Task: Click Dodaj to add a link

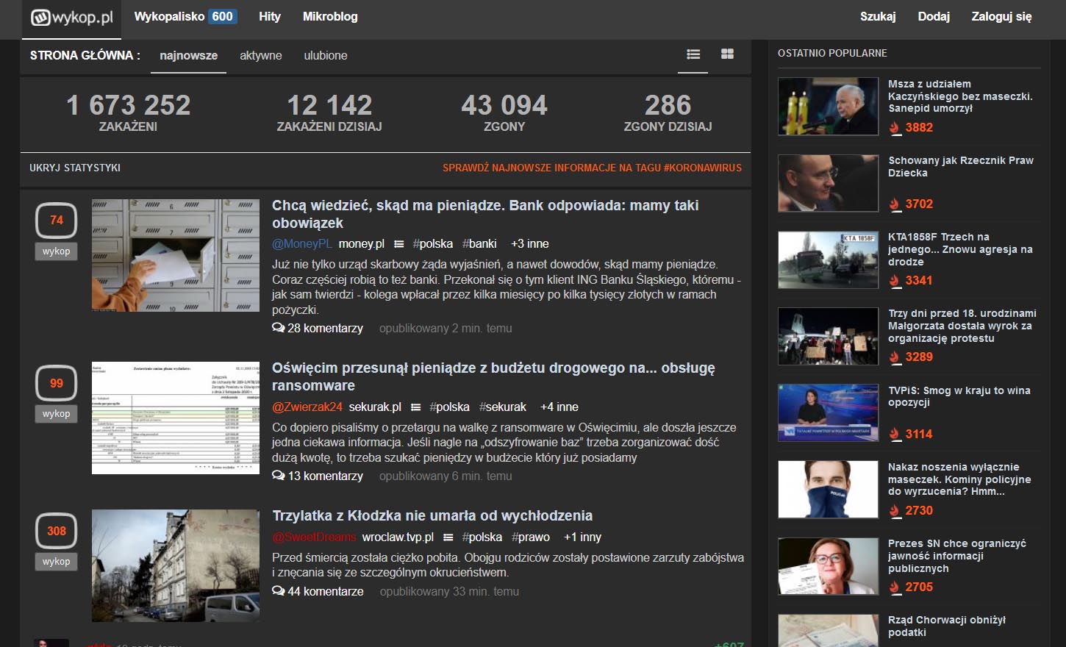Action: click(x=934, y=16)
